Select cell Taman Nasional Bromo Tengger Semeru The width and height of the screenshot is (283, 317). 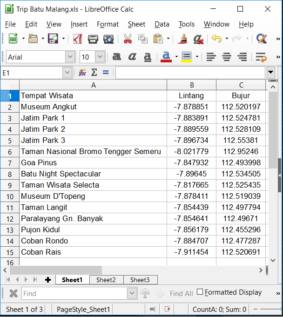[93, 151]
